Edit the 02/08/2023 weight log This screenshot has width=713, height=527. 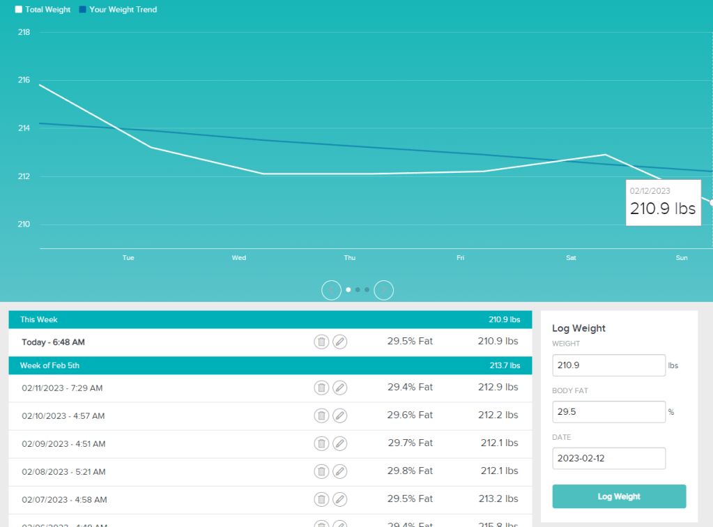click(x=339, y=471)
